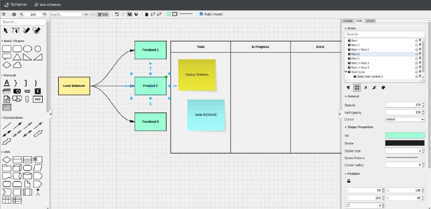The image size is (431, 209).
Task: Select the code file item
Action: 6,99
